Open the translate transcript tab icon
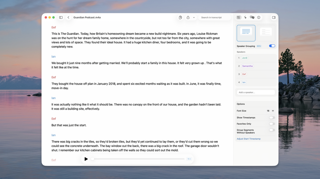The image size is (320, 179). coord(252,17)
